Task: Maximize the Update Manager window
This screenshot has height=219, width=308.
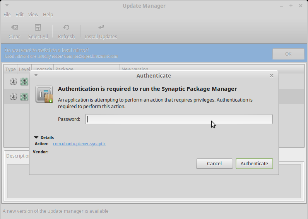Action: point(291,6)
